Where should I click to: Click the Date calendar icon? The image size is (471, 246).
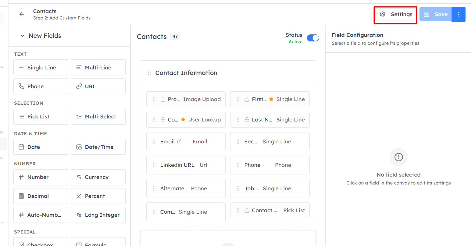pyautogui.click(x=21, y=147)
